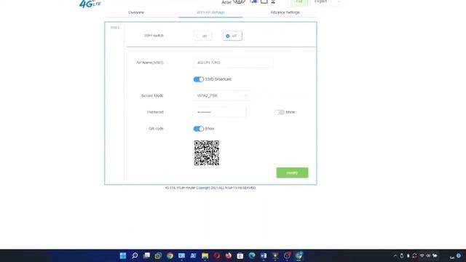Image resolution: width=466 pixels, height=262 pixels.
Task: Turn the WiFi switch on
Action: click(x=202, y=36)
